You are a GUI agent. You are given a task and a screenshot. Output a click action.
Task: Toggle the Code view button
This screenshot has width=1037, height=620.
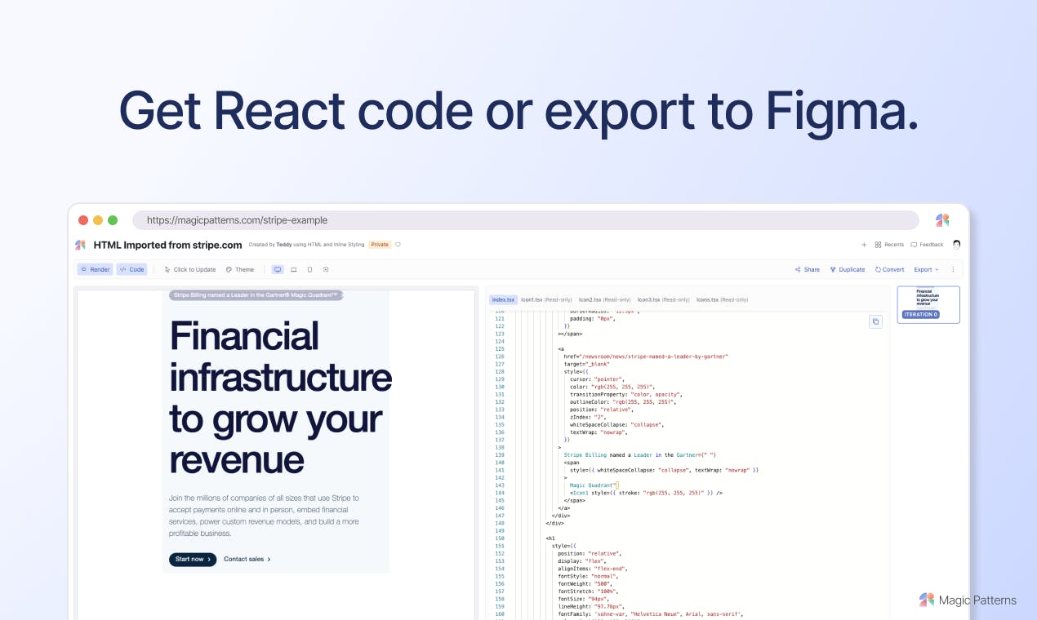[131, 269]
